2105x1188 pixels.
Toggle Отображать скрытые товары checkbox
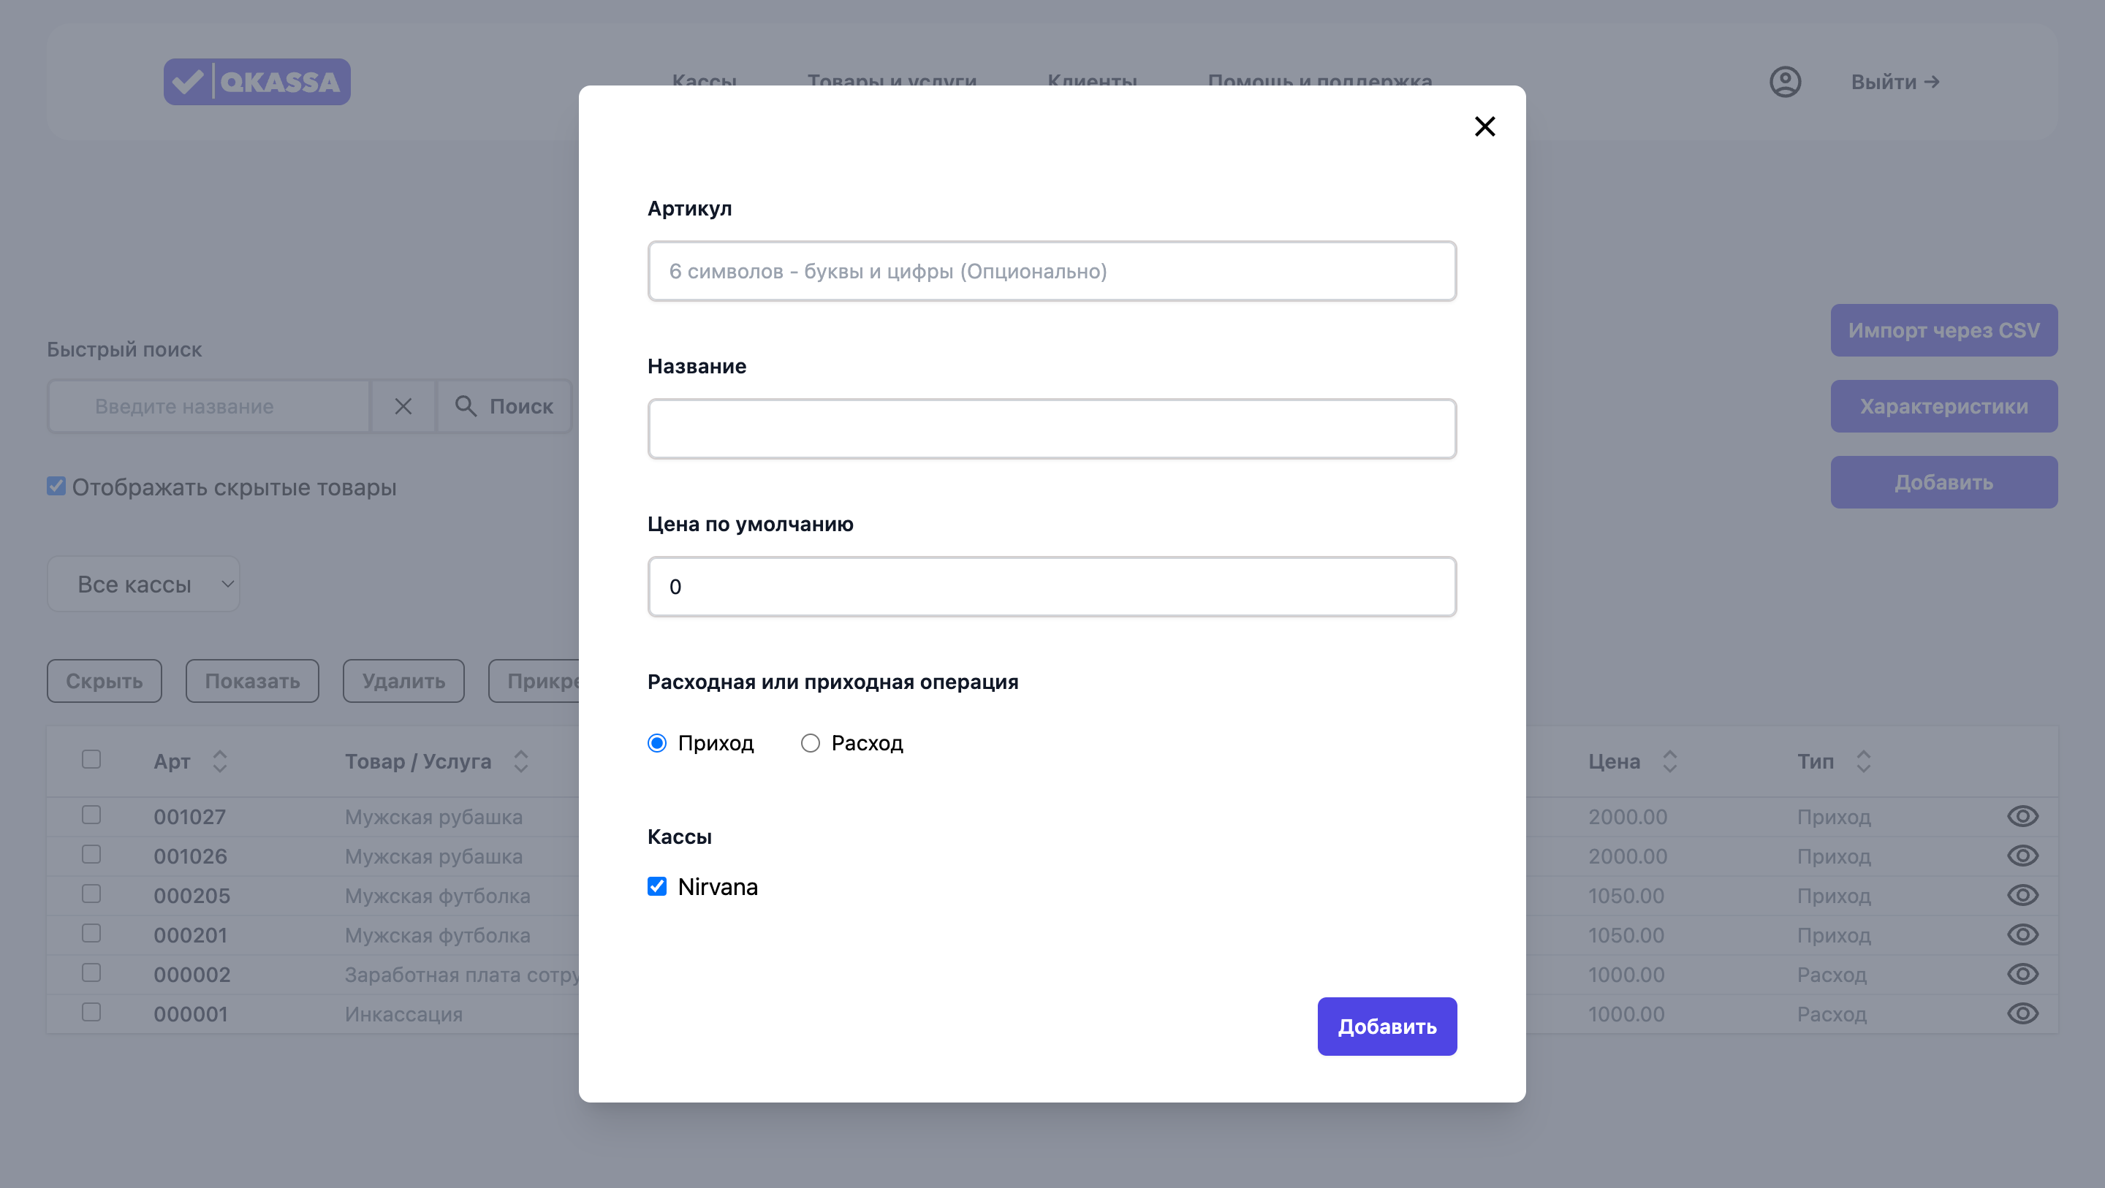point(56,487)
